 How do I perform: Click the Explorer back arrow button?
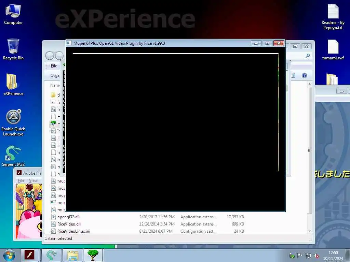click(x=50, y=56)
